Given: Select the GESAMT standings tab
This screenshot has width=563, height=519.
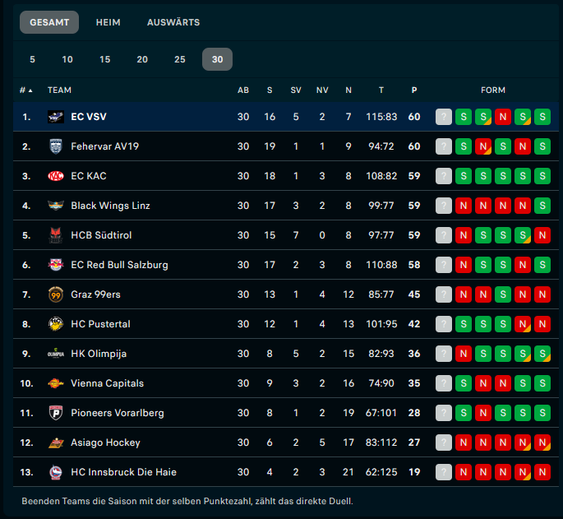Looking at the screenshot, I should pyautogui.click(x=49, y=22).
